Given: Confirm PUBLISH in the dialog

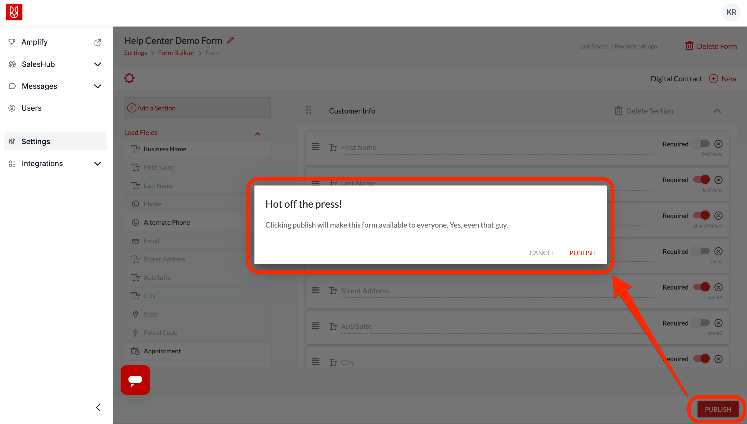Looking at the screenshot, I should tap(582, 253).
